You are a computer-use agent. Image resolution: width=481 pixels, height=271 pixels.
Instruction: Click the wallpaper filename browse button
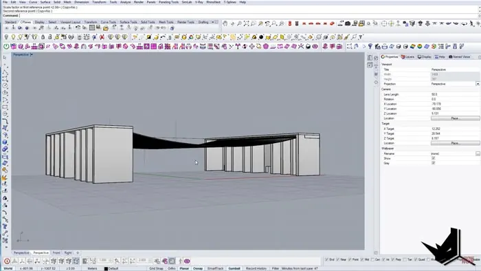pos(478,153)
